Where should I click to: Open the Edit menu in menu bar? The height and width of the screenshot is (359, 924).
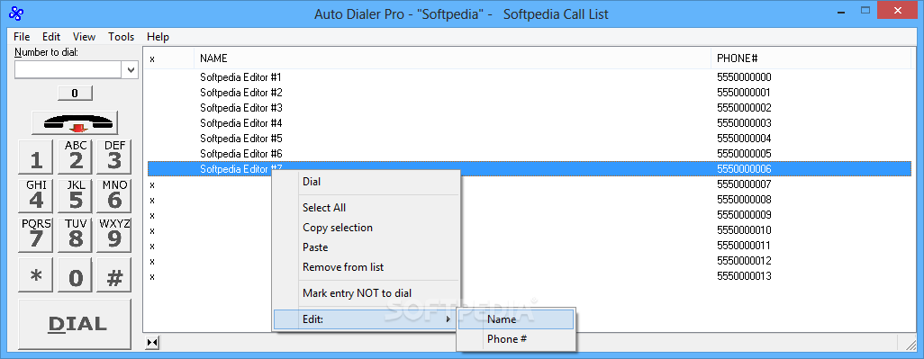coord(51,37)
